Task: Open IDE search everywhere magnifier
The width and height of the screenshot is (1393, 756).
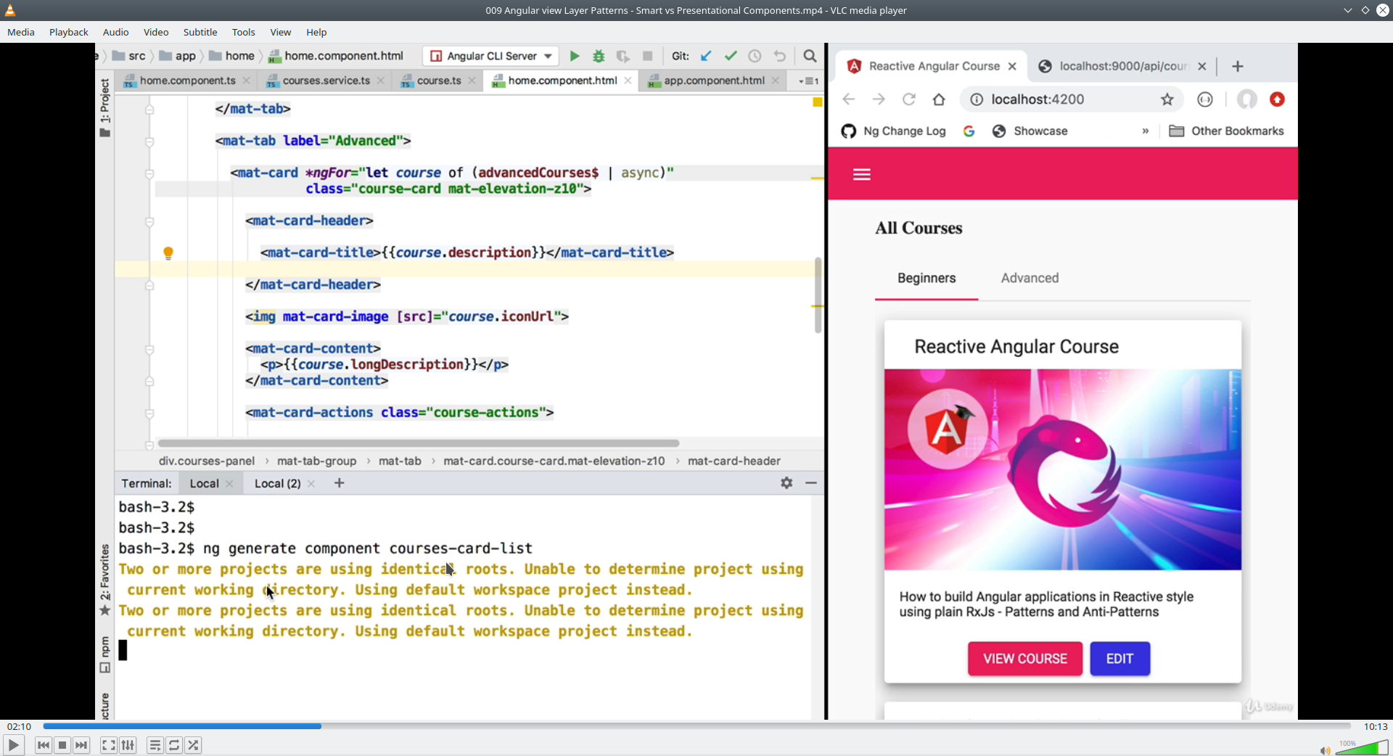Action: pos(810,56)
